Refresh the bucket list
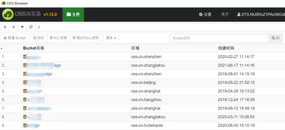285x130 pixels. click(31, 27)
